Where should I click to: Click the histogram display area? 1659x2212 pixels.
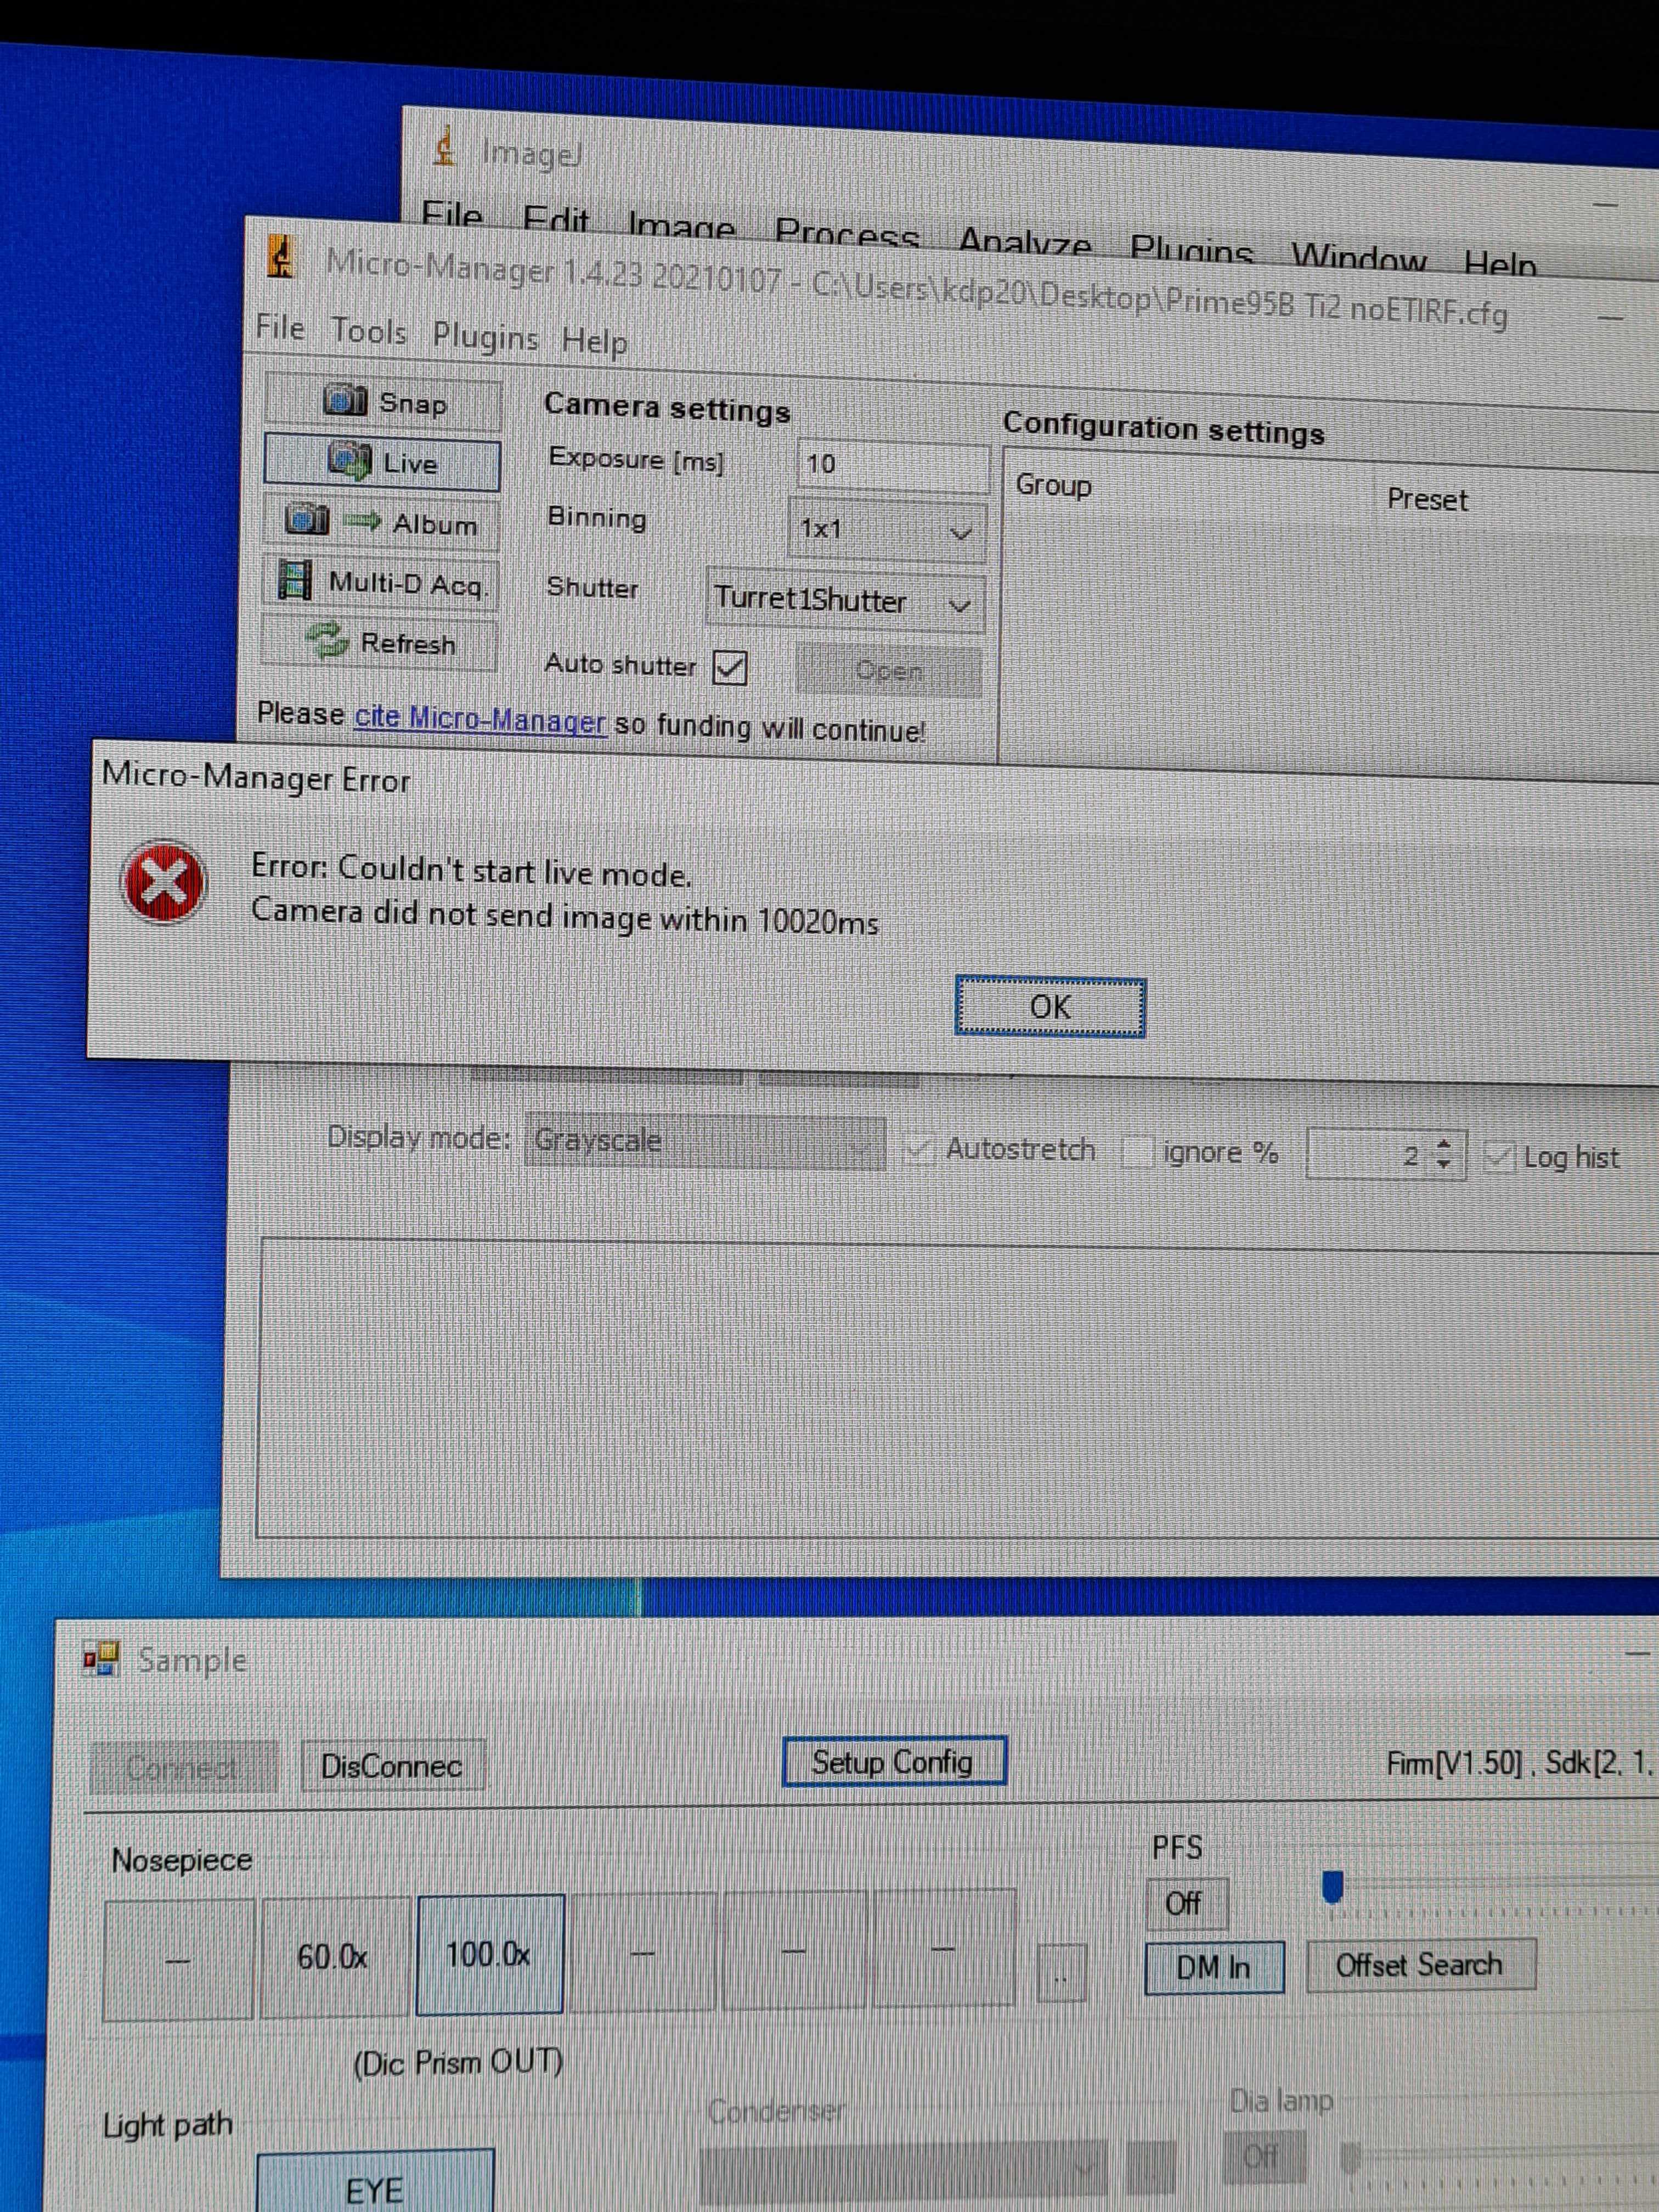958,1390
